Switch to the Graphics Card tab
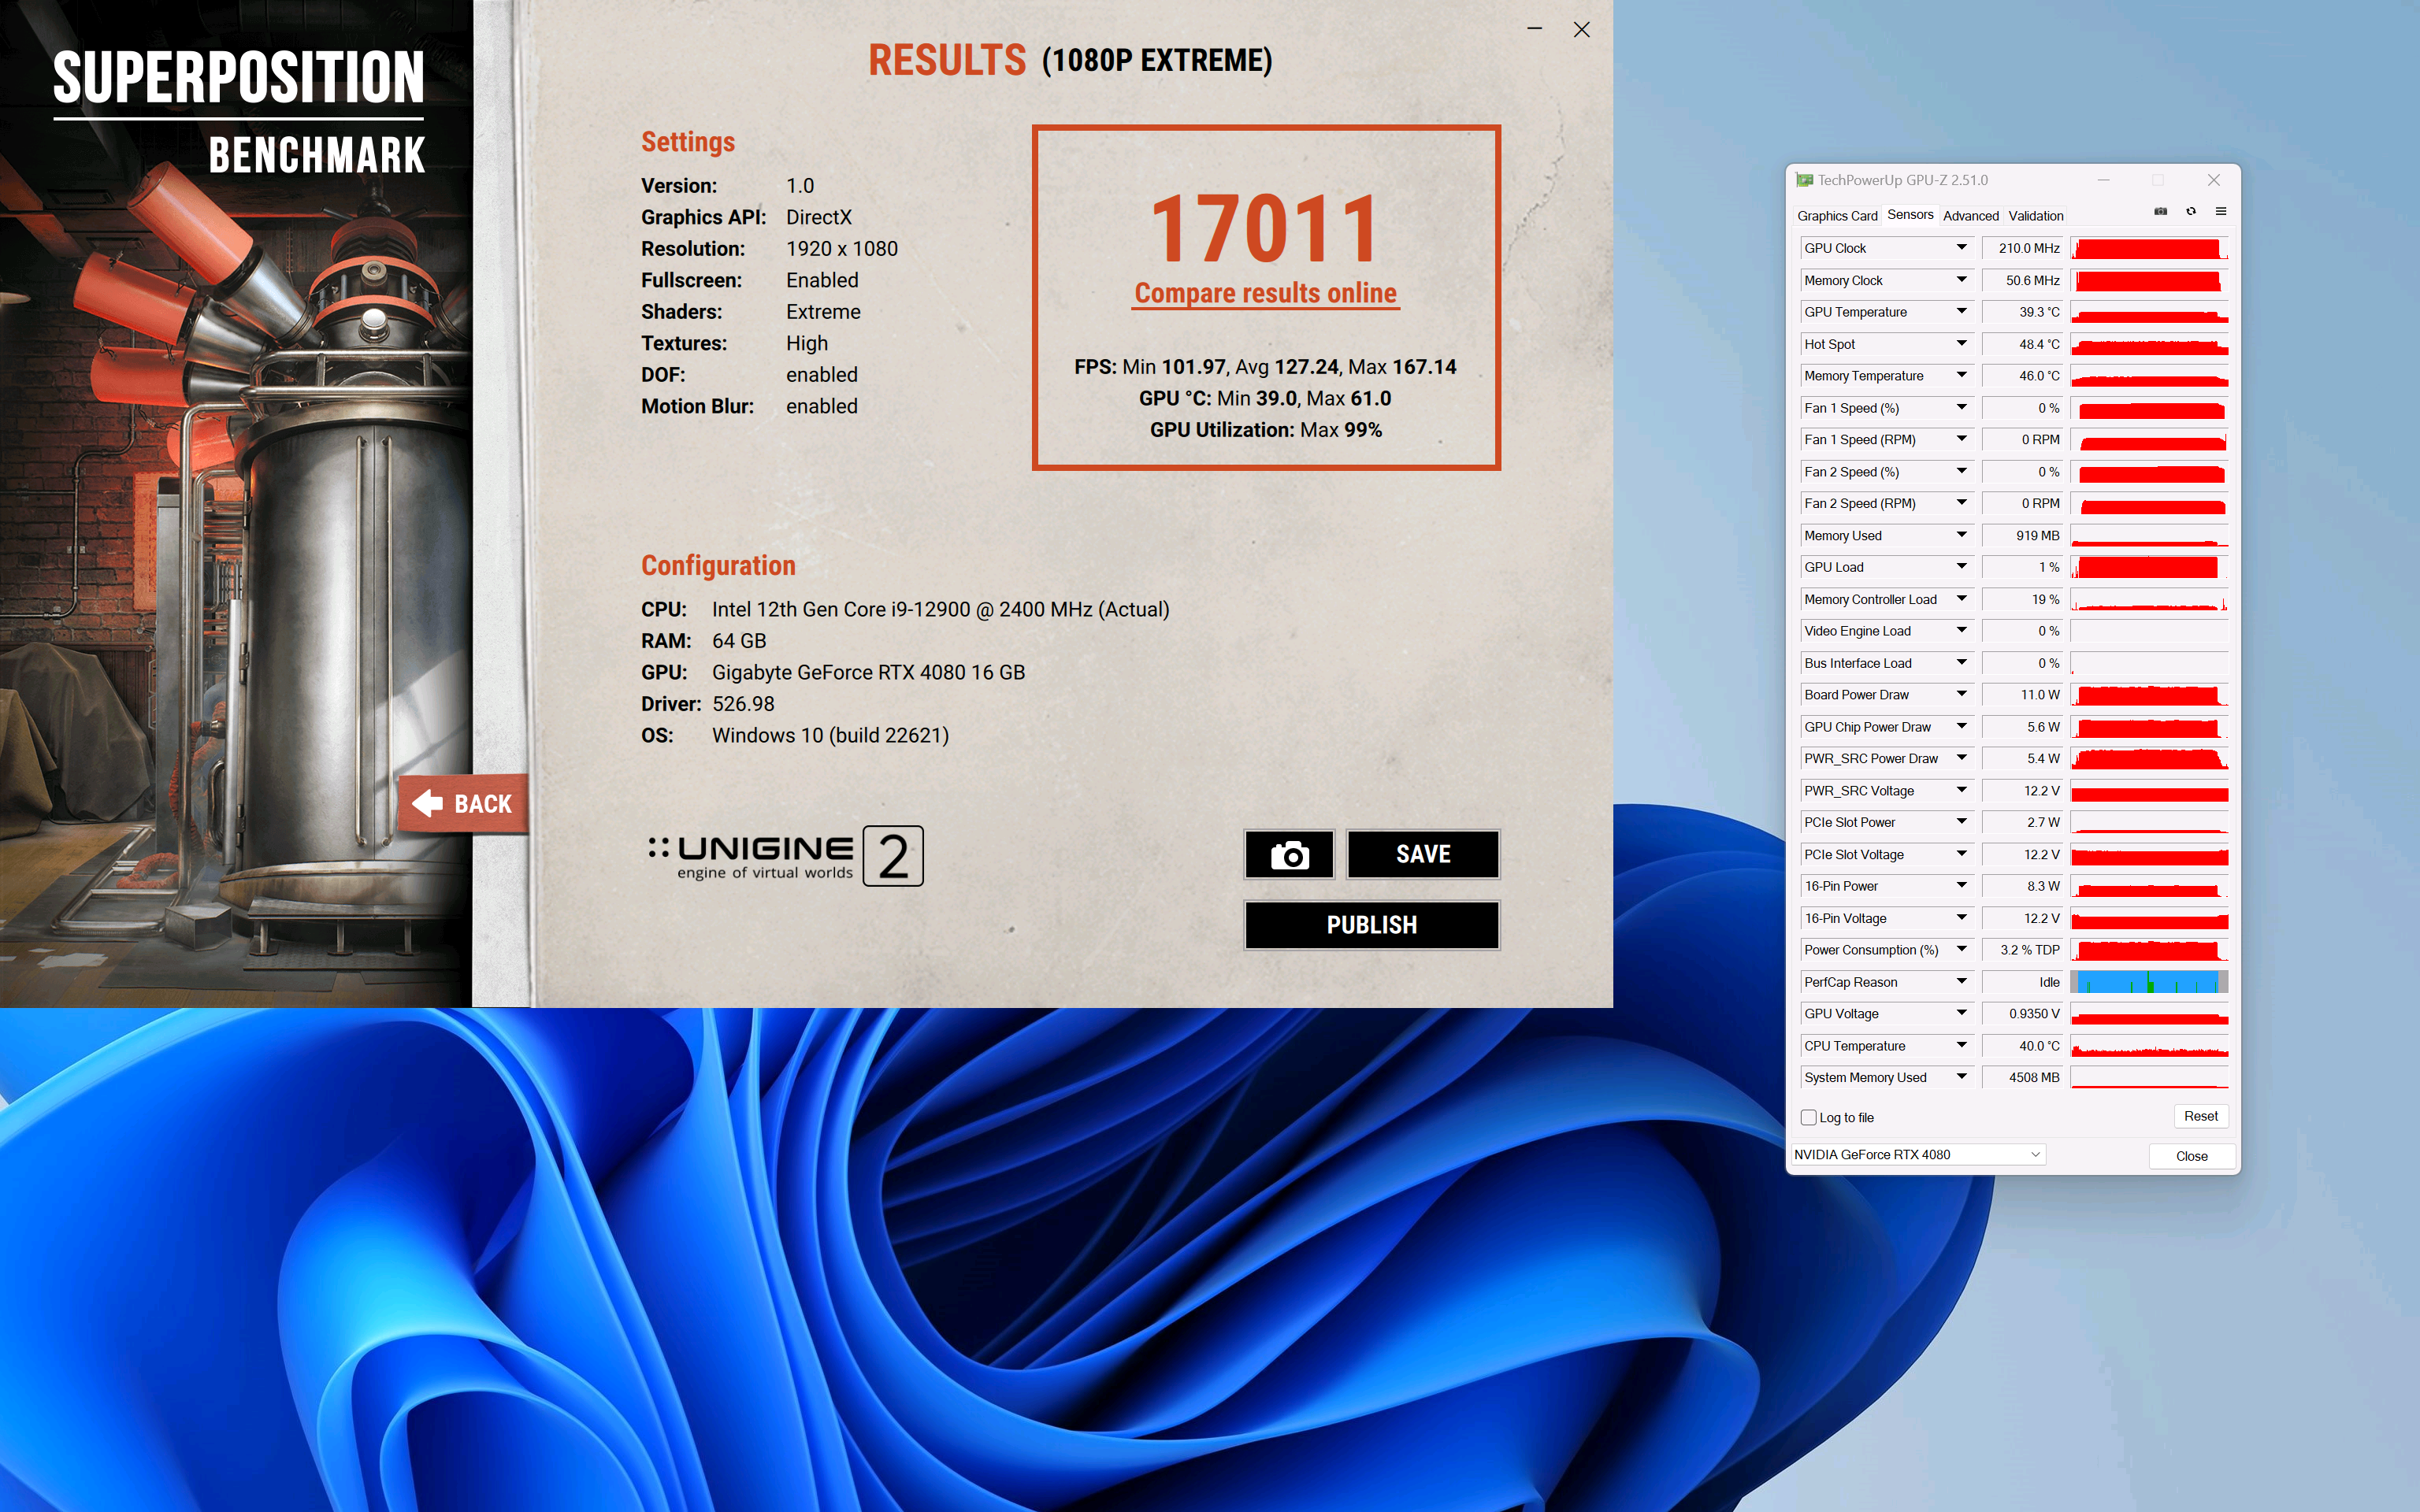 pyautogui.click(x=1837, y=216)
